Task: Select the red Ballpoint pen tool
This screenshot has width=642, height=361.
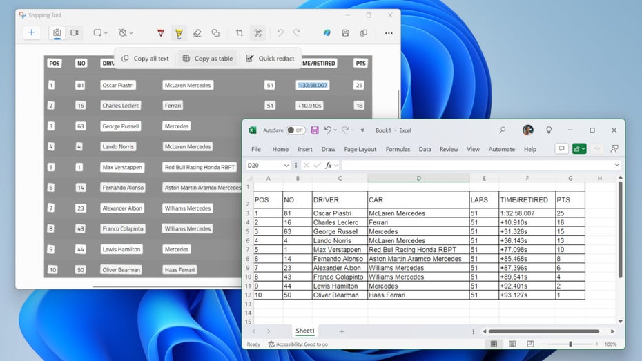Action: [161, 32]
